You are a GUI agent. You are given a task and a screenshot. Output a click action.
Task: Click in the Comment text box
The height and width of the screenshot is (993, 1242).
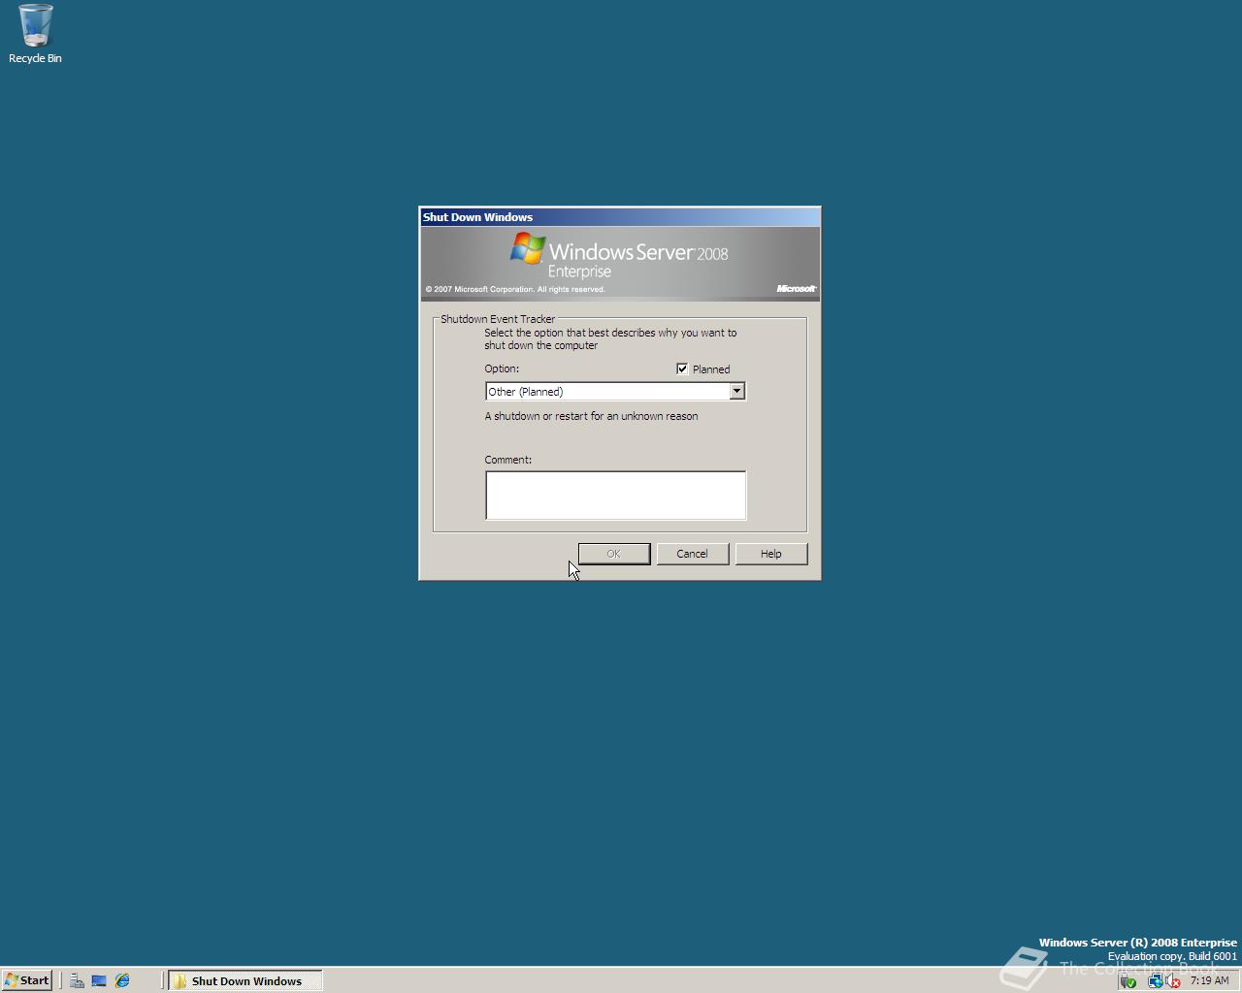click(x=615, y=495)
